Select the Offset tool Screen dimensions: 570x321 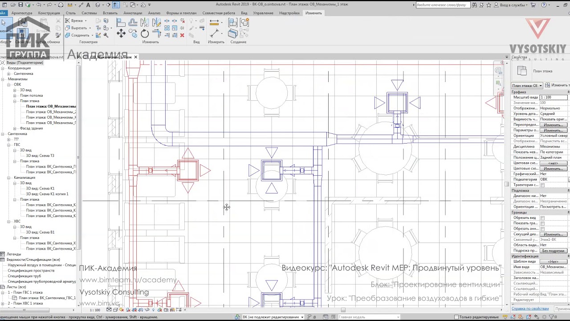tap(133, 22)
